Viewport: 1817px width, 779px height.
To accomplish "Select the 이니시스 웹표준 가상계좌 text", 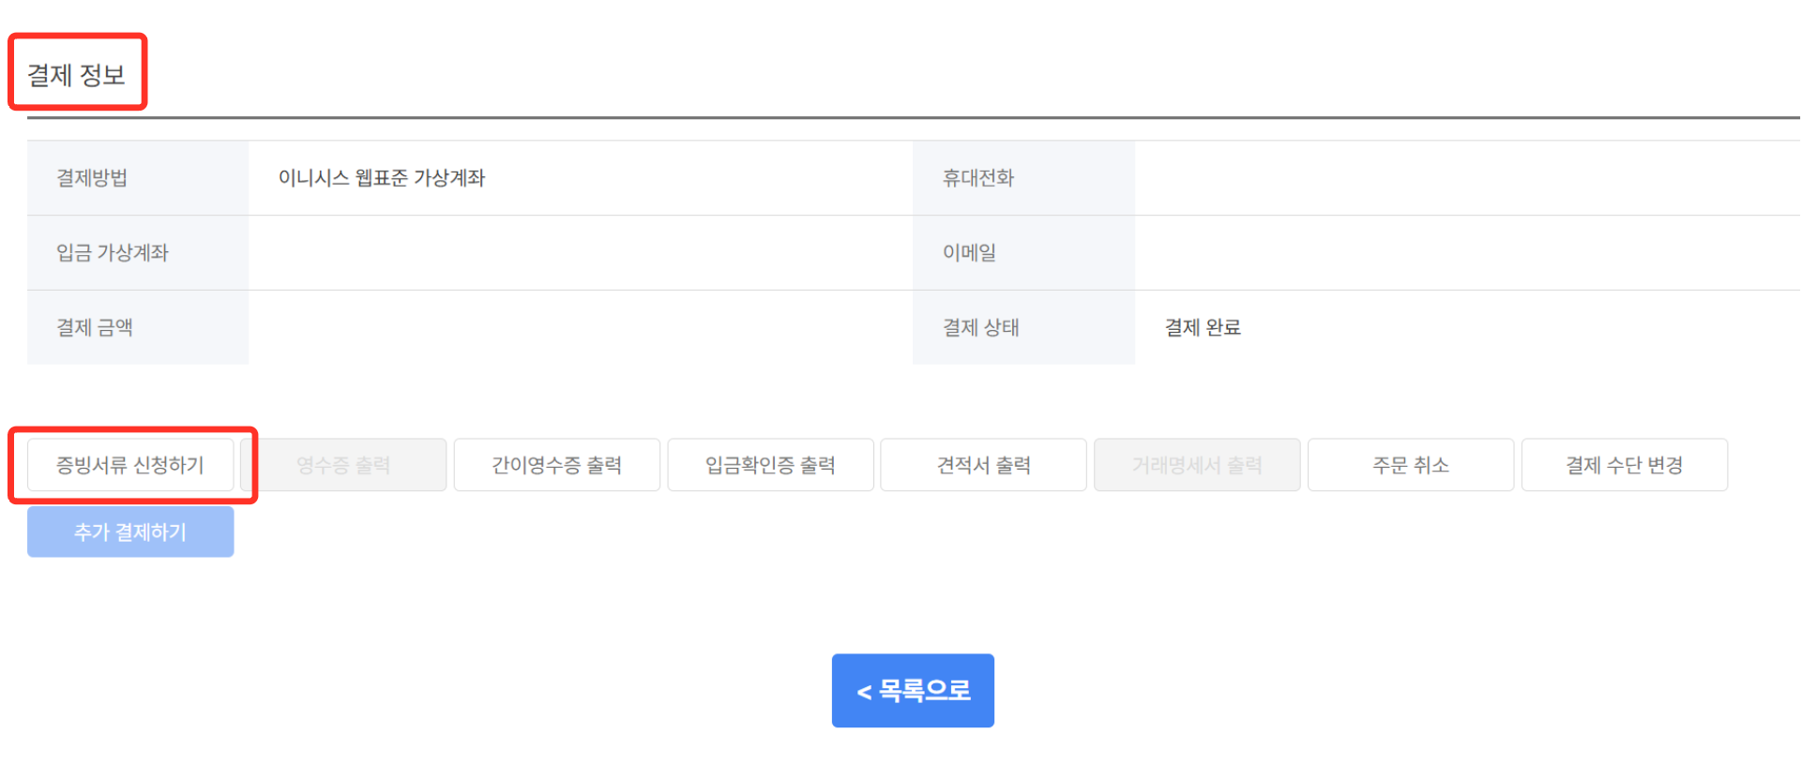I will 382,178.
